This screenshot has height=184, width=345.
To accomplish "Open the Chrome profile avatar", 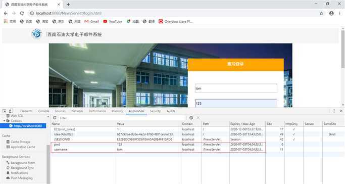I will click(x=331, y=13).
